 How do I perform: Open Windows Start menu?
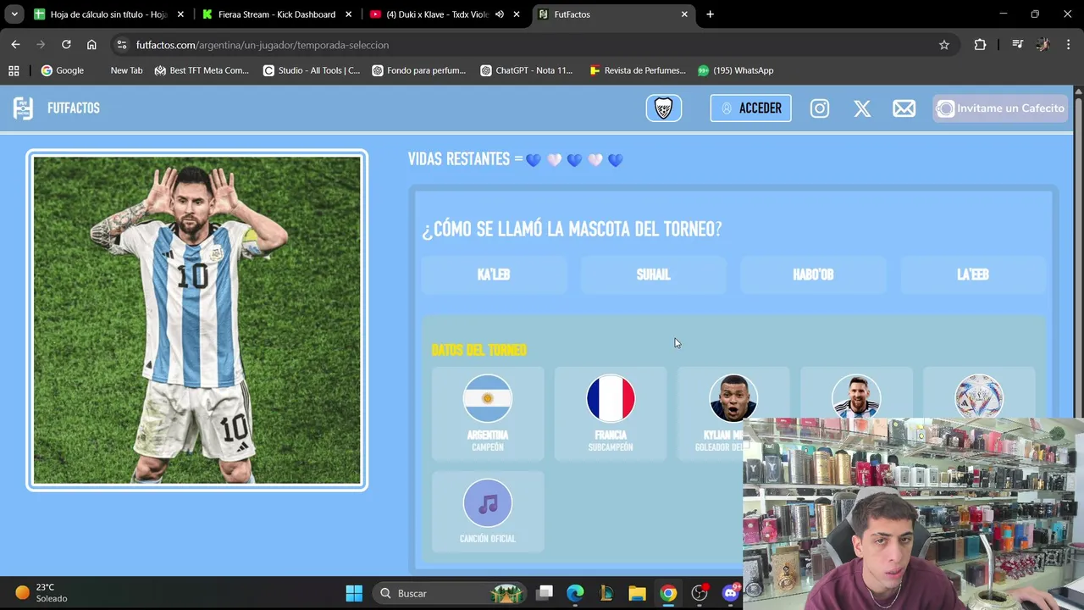[354, 593]
